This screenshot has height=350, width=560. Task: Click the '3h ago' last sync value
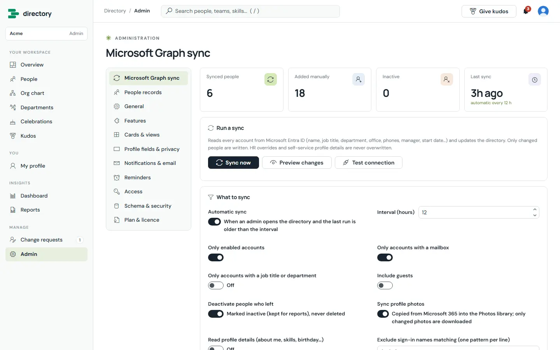point(486,93)
